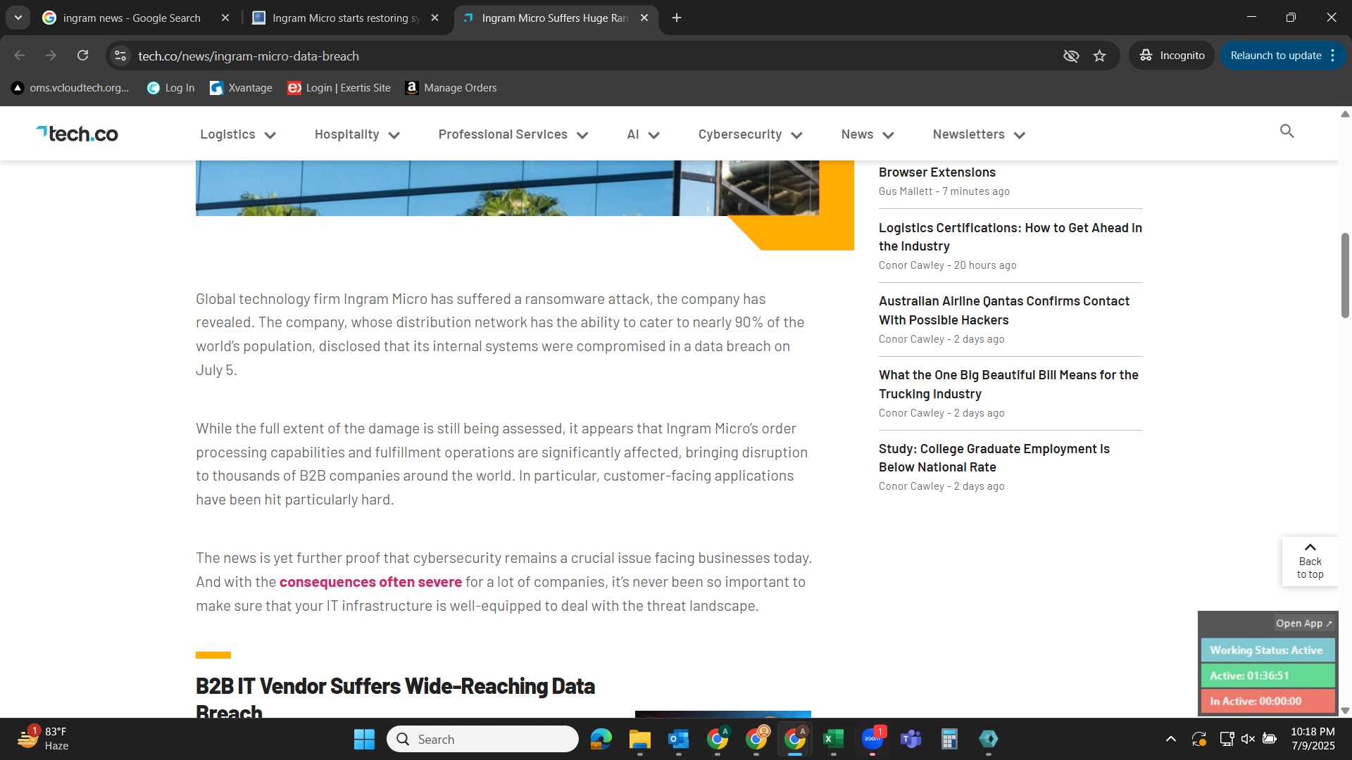Open the Xvantage bookmark
The height and width of the screenshot is (760, 1352).
pyautogui.click(x=242, y=88)
